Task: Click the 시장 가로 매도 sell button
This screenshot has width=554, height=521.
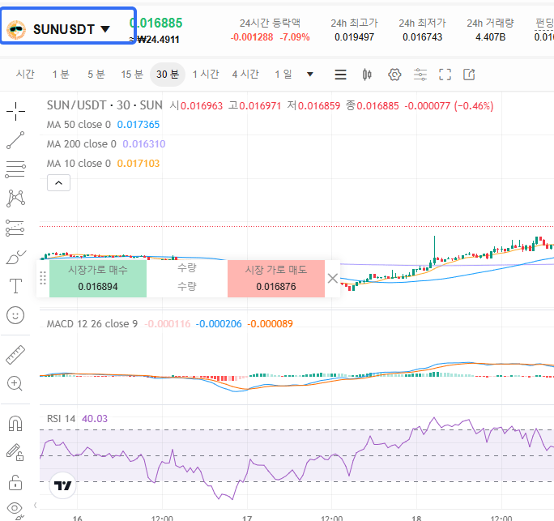Action: point(276,278)
